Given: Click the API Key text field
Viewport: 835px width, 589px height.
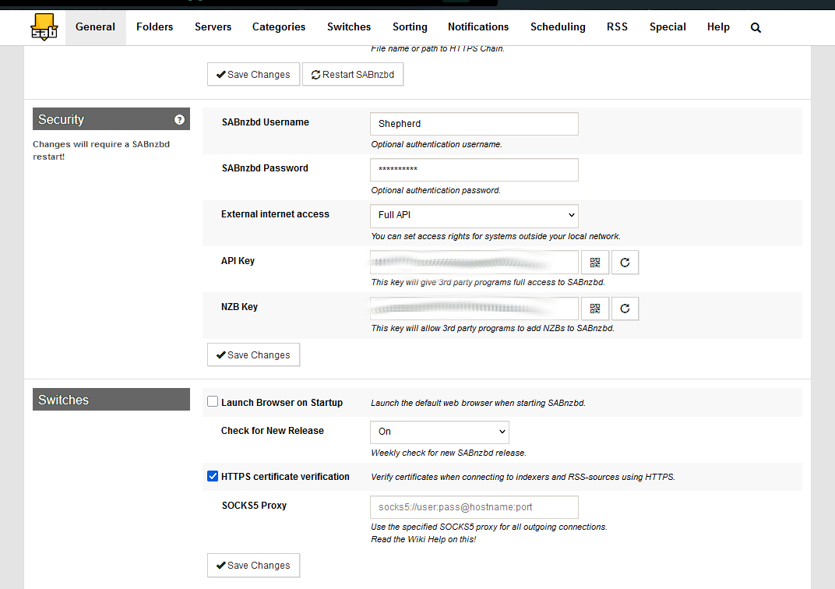Looking at the screenshot, I should (x=474, y=263).
